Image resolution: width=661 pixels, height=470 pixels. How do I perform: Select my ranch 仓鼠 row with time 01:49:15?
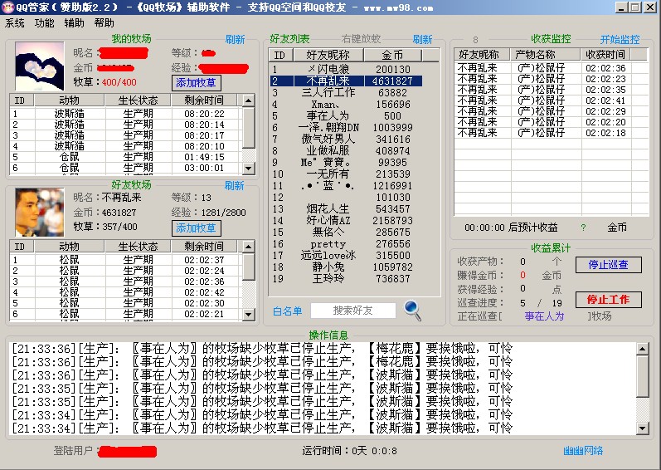126,157
